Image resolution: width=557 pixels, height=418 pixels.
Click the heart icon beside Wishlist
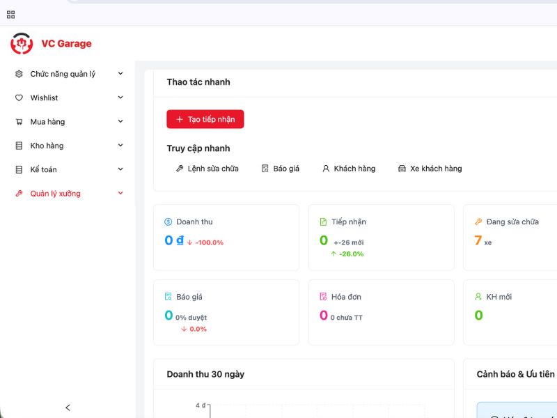(19, 98)
